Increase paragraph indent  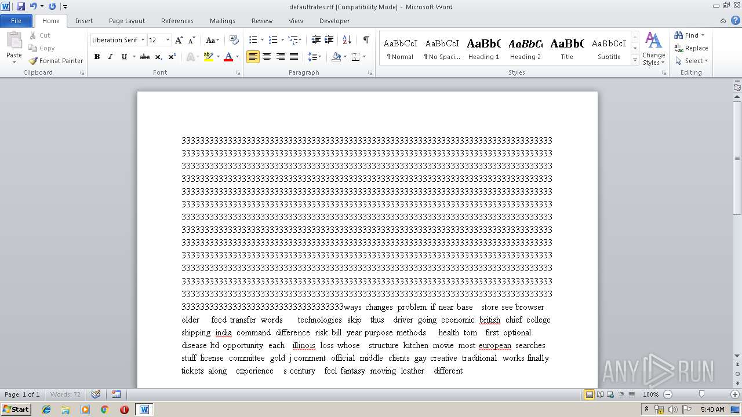(x=329, y=40)
